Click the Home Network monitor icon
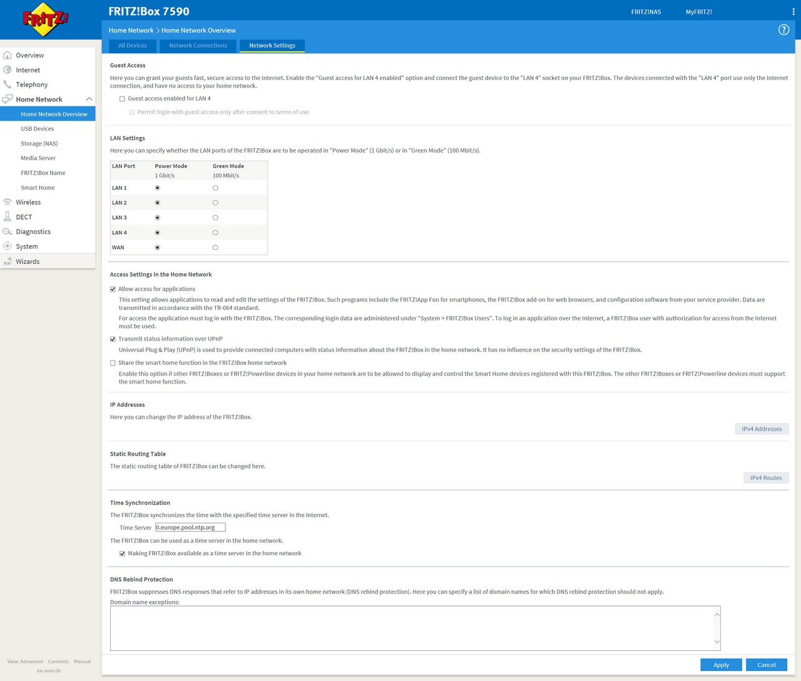The width and height of the screenshot is (801, 681). point(8,99)
